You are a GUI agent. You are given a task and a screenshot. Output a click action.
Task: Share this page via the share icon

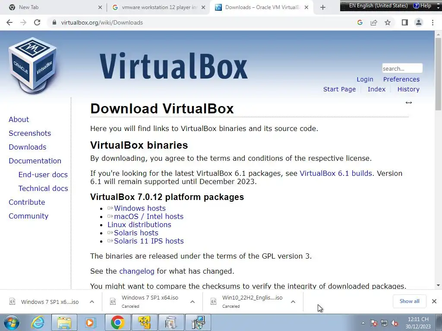[374, 22]
